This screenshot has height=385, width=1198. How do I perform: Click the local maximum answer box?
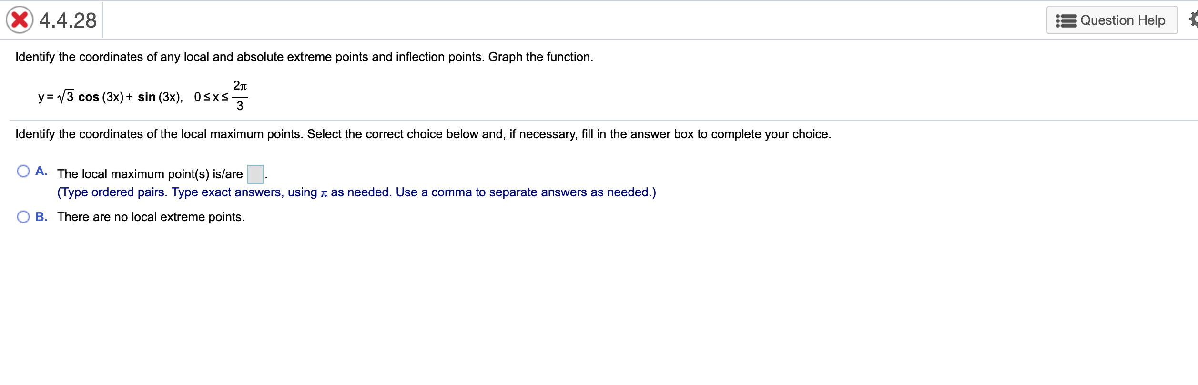(255, 174)
